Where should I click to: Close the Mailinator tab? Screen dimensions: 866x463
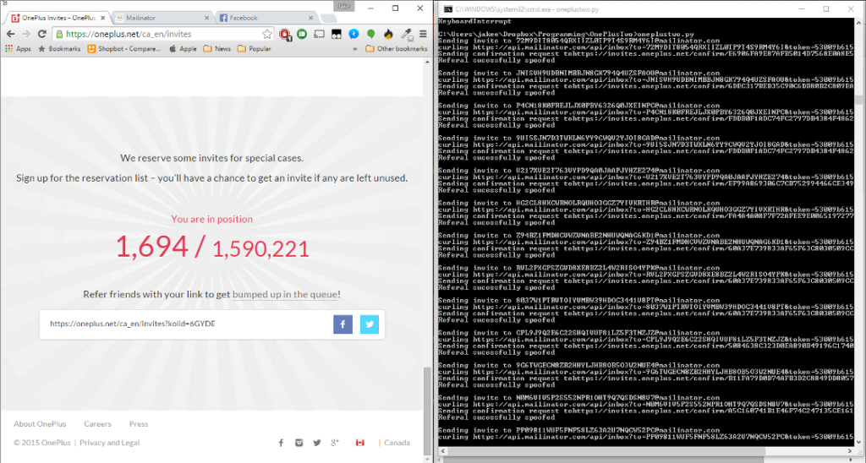206,18
